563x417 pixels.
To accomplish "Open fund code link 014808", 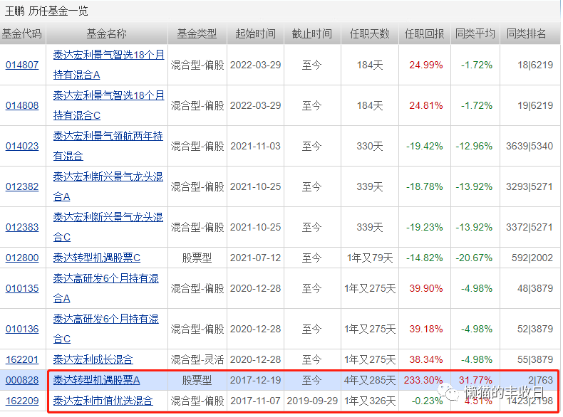I will [22, 105].
